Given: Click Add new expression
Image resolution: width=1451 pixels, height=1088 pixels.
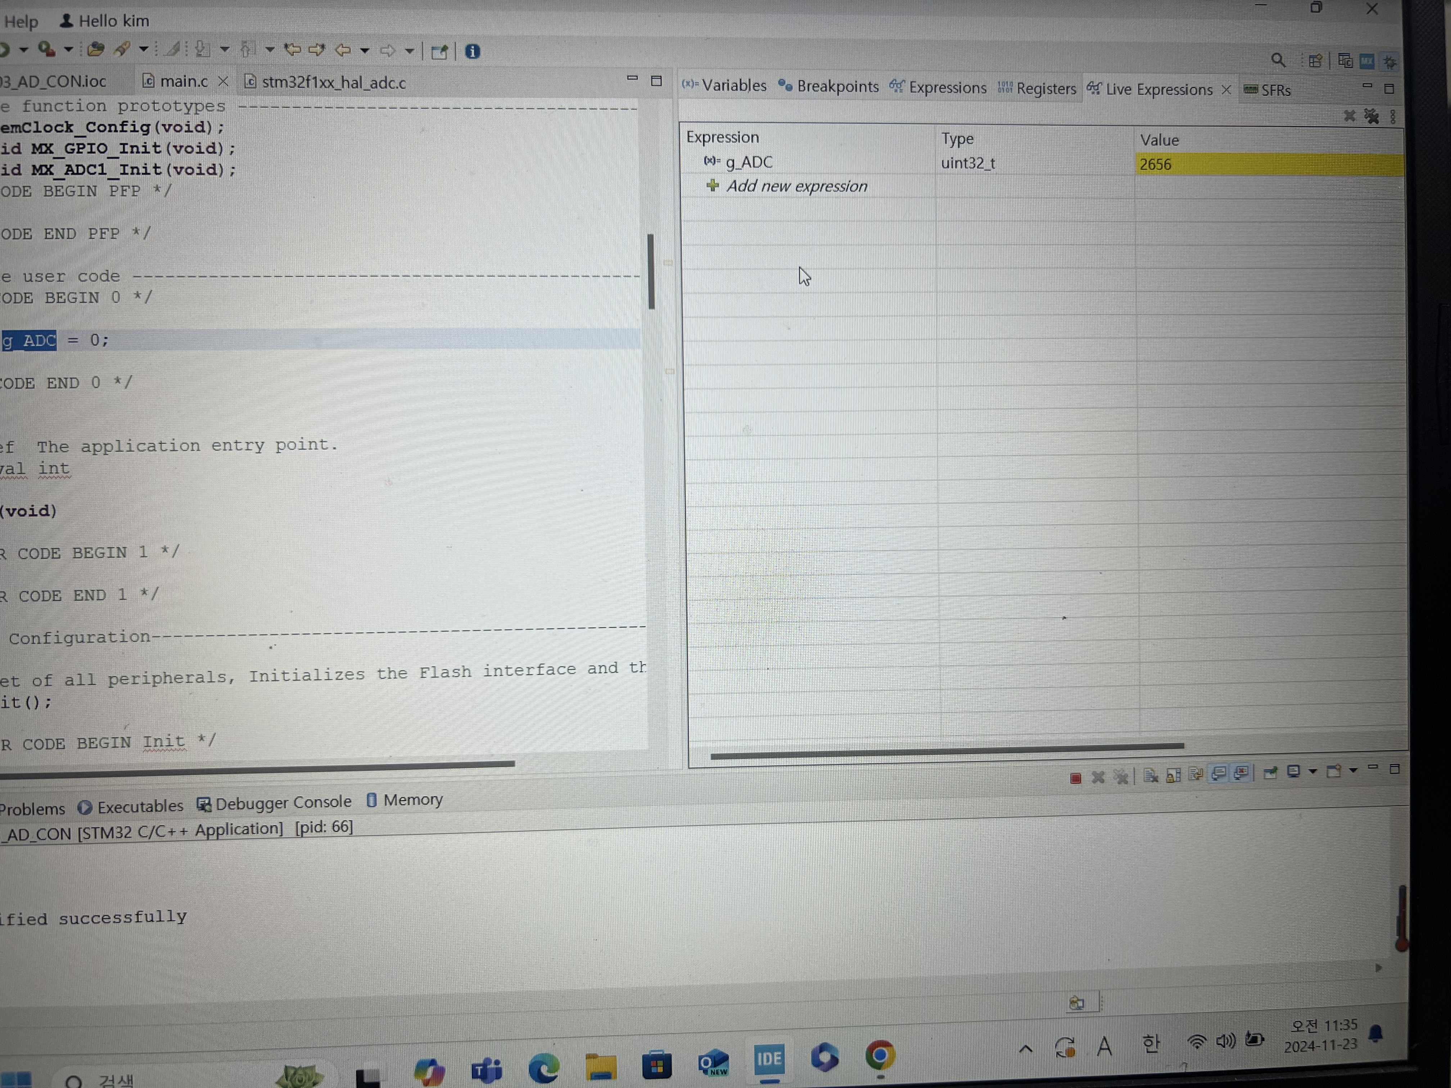Looking at the screenshot, I should 796,186.
